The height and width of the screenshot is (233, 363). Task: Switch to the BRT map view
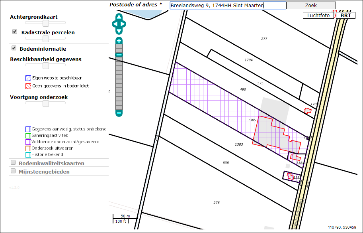(x=345, y=16)
